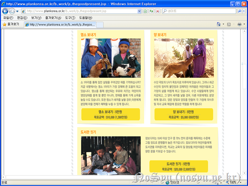Image resolution: width=248 pixels, height=186 pixels.
Task: Click the Refresh page icon
Action: 151,11
